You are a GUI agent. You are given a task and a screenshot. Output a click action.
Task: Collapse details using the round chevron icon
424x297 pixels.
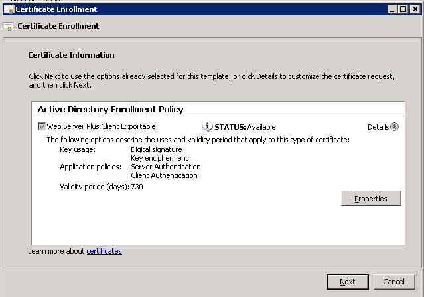click(x=395, y=127)
